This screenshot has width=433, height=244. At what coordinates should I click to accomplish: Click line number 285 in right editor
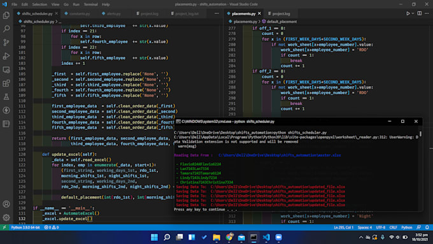[232, 71]
